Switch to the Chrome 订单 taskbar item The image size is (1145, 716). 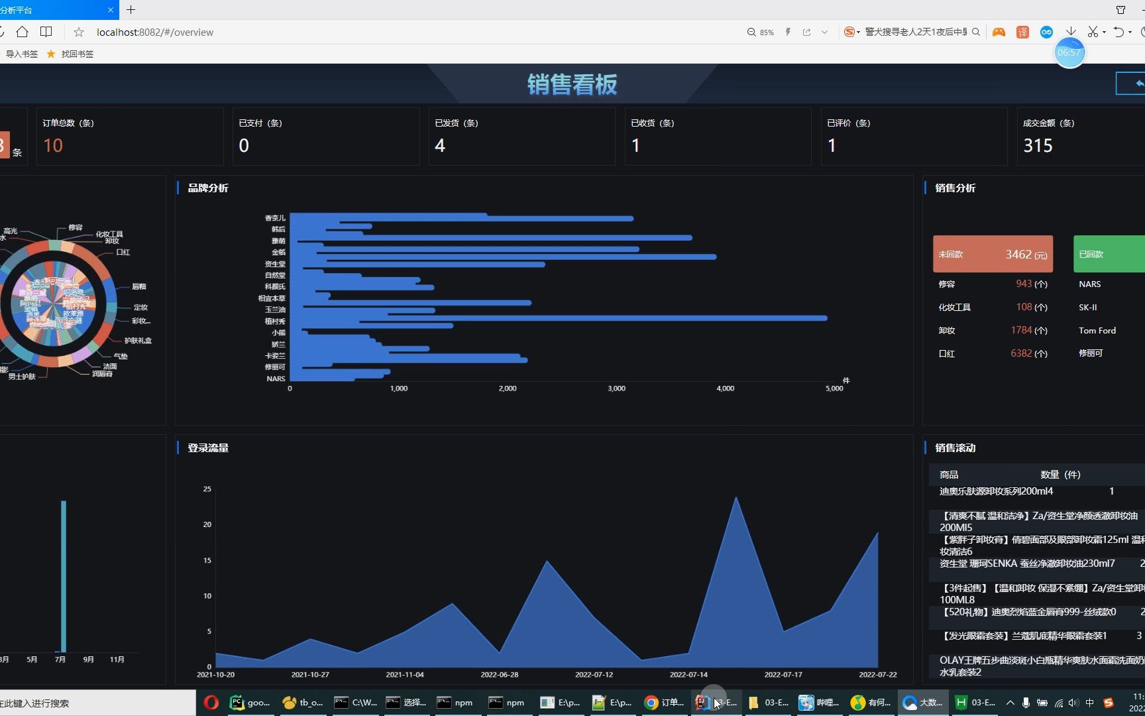pyautogui.click(x=664, y=702)
